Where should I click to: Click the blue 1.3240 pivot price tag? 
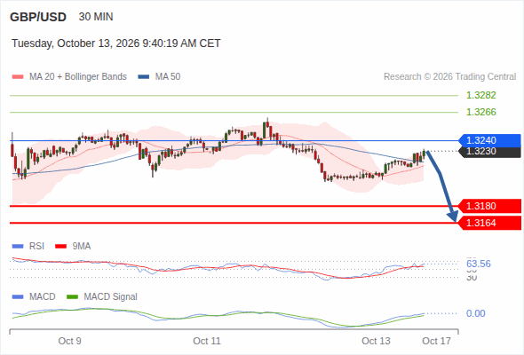[489, 140]
